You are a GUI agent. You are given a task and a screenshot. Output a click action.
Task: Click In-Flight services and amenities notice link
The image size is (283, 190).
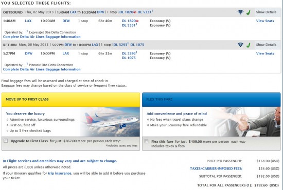pos(60,161)
